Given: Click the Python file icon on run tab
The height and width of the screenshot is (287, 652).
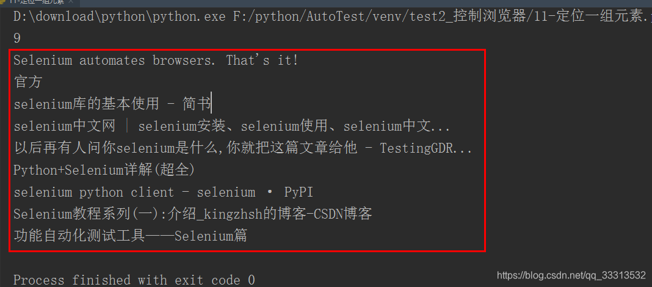Looking at the screenshot, I should [x=2, y=2].
